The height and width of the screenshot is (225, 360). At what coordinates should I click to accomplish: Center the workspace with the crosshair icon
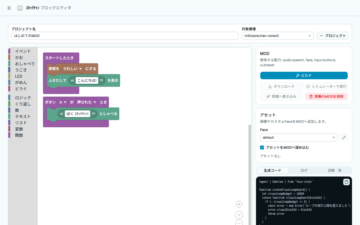point(239,204)
